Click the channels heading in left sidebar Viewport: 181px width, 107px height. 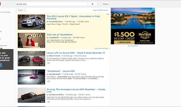coord(3,46)
